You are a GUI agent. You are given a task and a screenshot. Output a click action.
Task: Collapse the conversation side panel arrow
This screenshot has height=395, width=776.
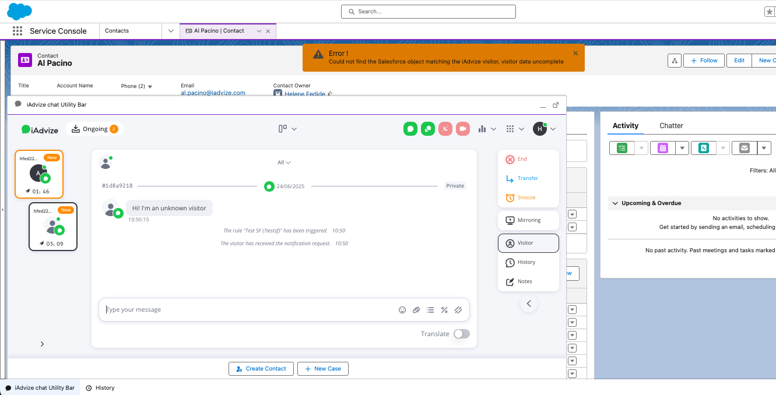529,304
